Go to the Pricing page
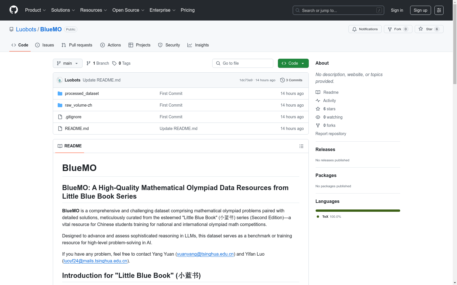Screen dimensions: 457x285 [x=188, y=10]
